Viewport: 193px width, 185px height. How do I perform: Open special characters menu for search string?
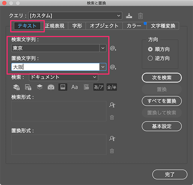tap(113, 48)
